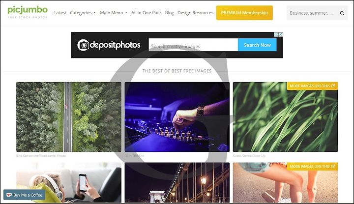Click the search magnifier icon
The width and height of the screenshot is (354, 204).
[x=342, y=13]
